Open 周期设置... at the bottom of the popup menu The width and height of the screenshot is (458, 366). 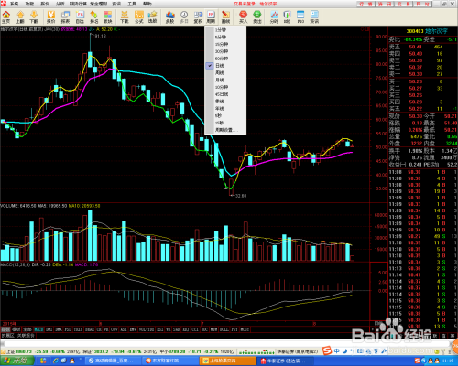pyautogui.click(x=225, y=130)
